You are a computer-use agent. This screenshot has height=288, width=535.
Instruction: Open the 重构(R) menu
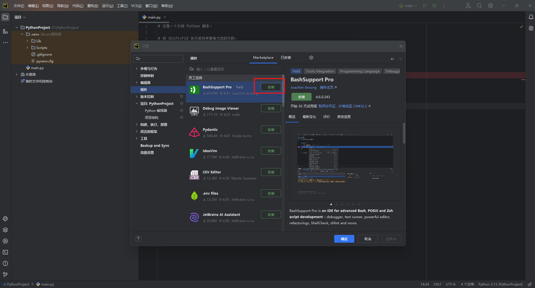(x=93, y=6)
